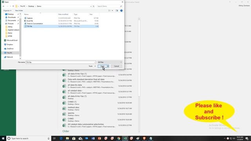Image resolution: width=251 pixels, height=141 pixels.
Task: Open 'spectra' recent file
Action: click(x=97, y=114)
